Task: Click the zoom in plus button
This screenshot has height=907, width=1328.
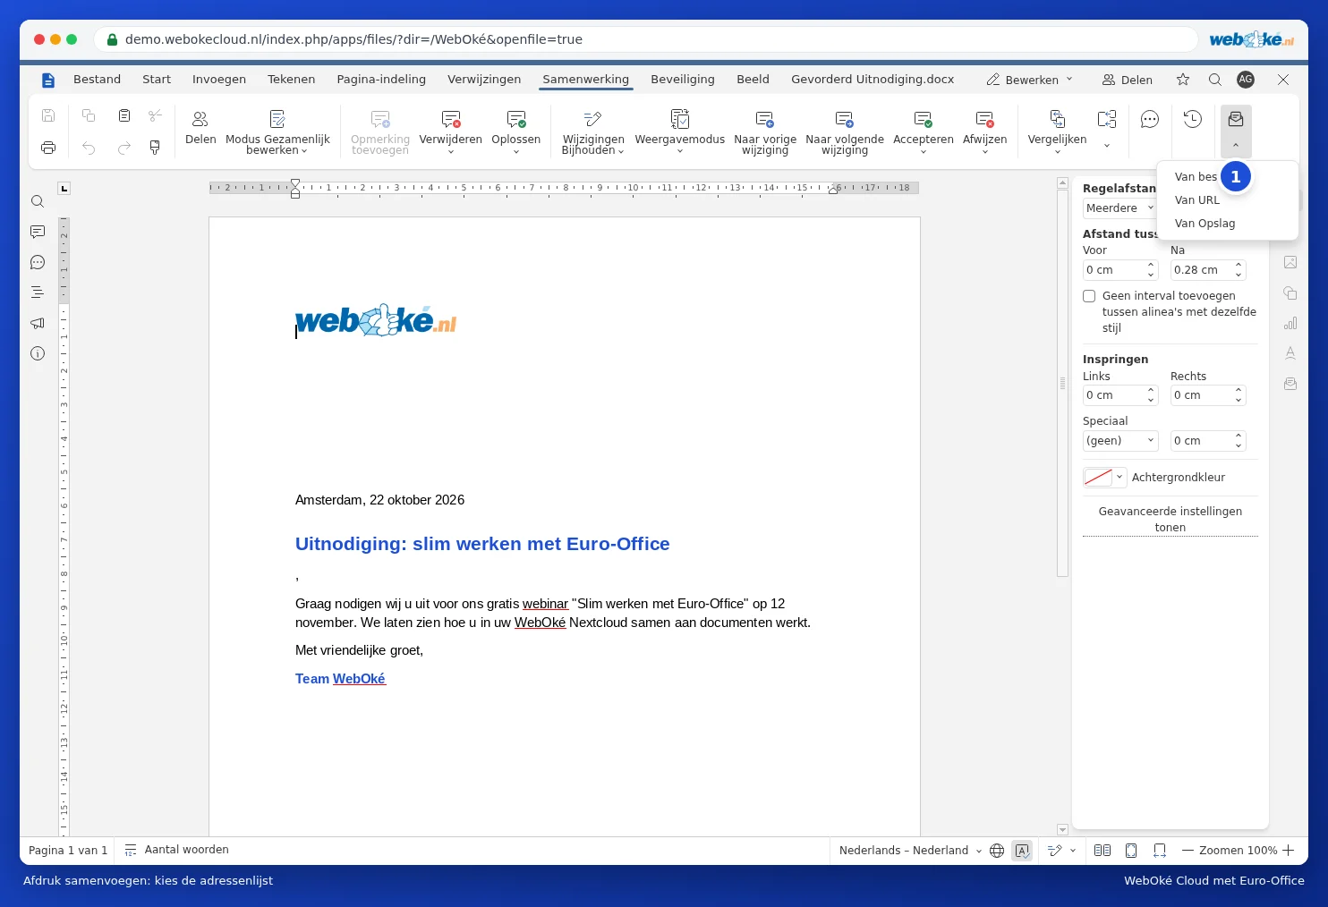Action: (x=1289, y=851)
